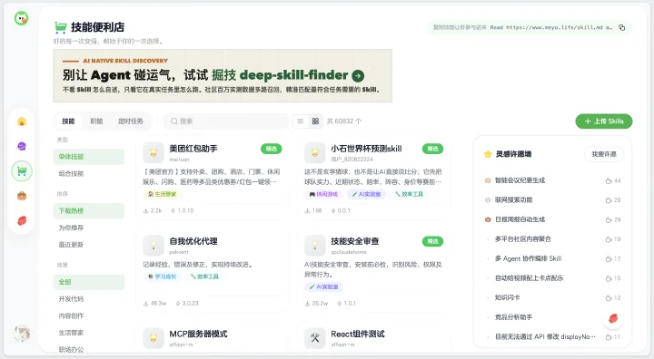Viewport: 654px width, 359px height.
Task: Open the home icon in the sidebar
Action: pyautogui.click(x=22, y=121)
